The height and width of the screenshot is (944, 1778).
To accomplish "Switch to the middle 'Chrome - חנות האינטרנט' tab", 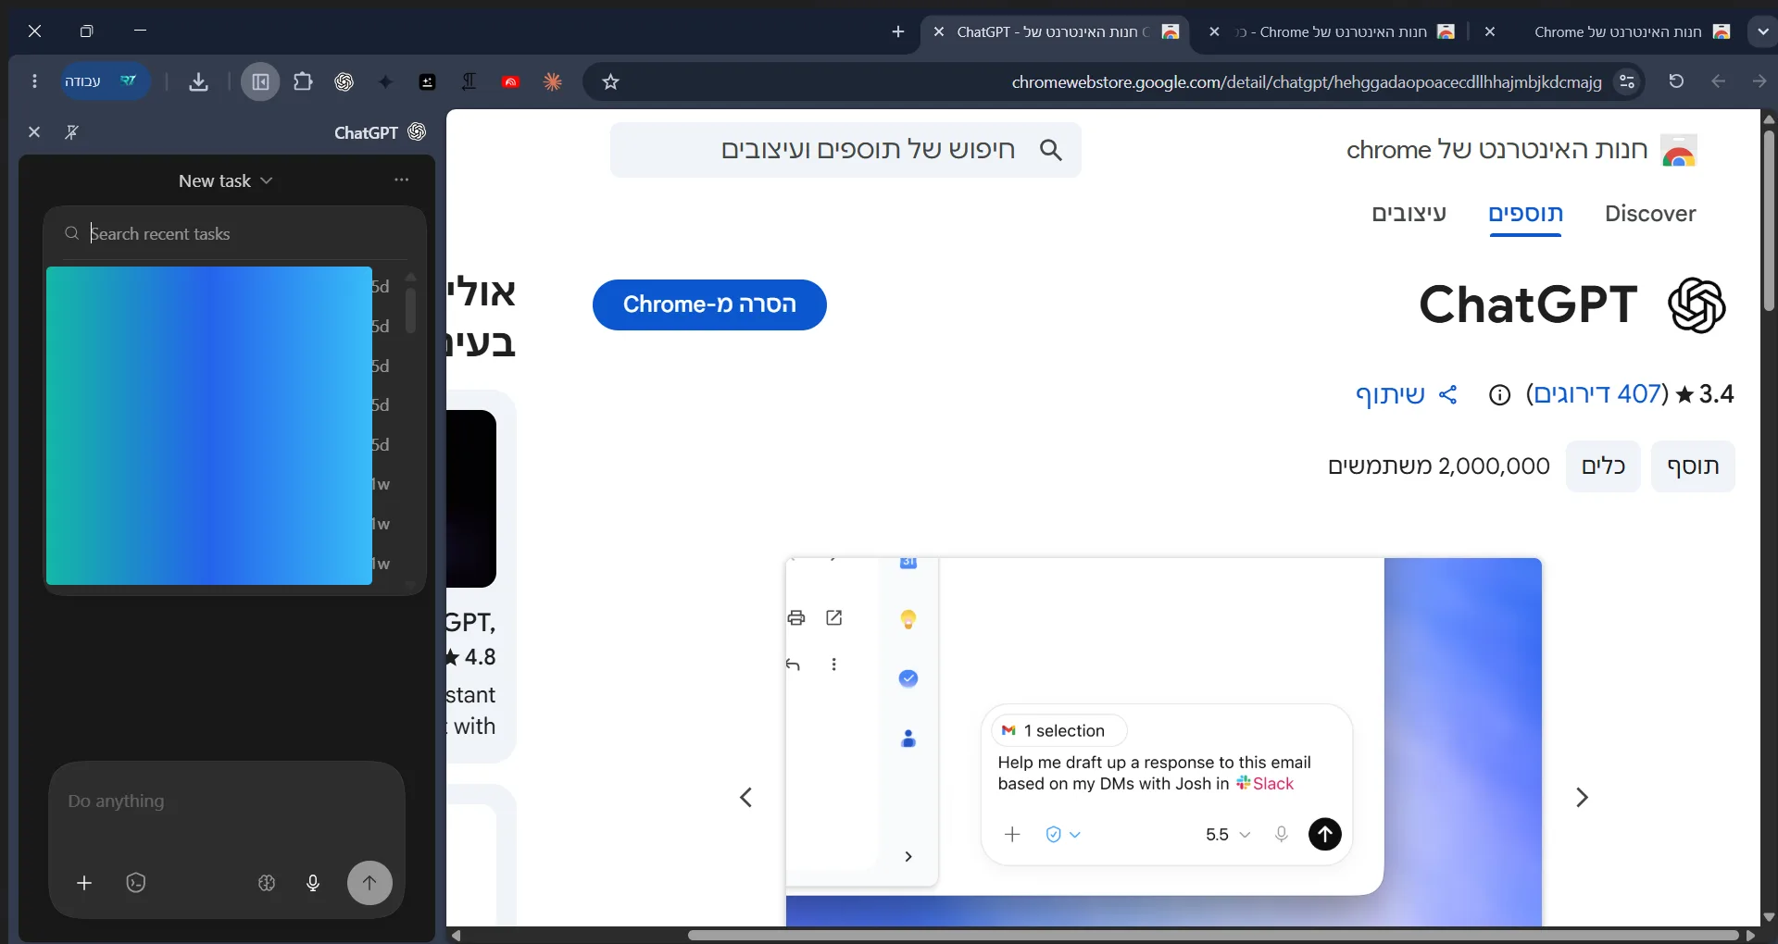I will (x=1333, y=31).
